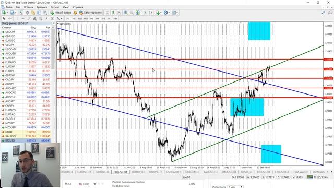Select the arrow cursor tool
Viewport: 334px width, 188px height.
tap(4, 19)
